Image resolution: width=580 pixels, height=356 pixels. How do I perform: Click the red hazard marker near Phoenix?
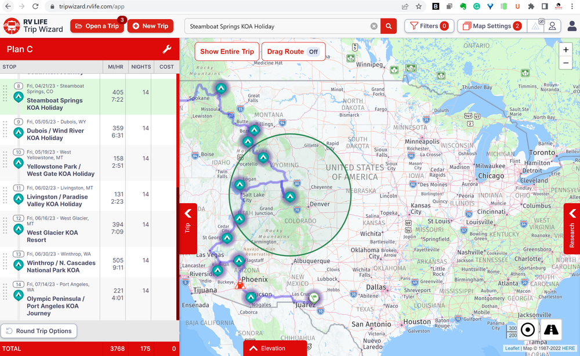[x=240, y=285]
